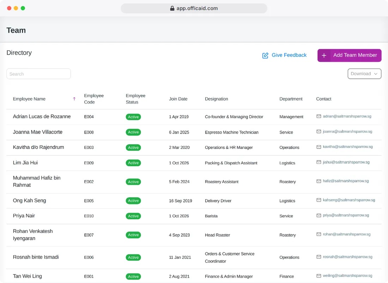Click the envelope icon beside joanna@saltmarshsparrow.sg
The width and height of the screenshot is (388, 283).
(x=319, y=131)
